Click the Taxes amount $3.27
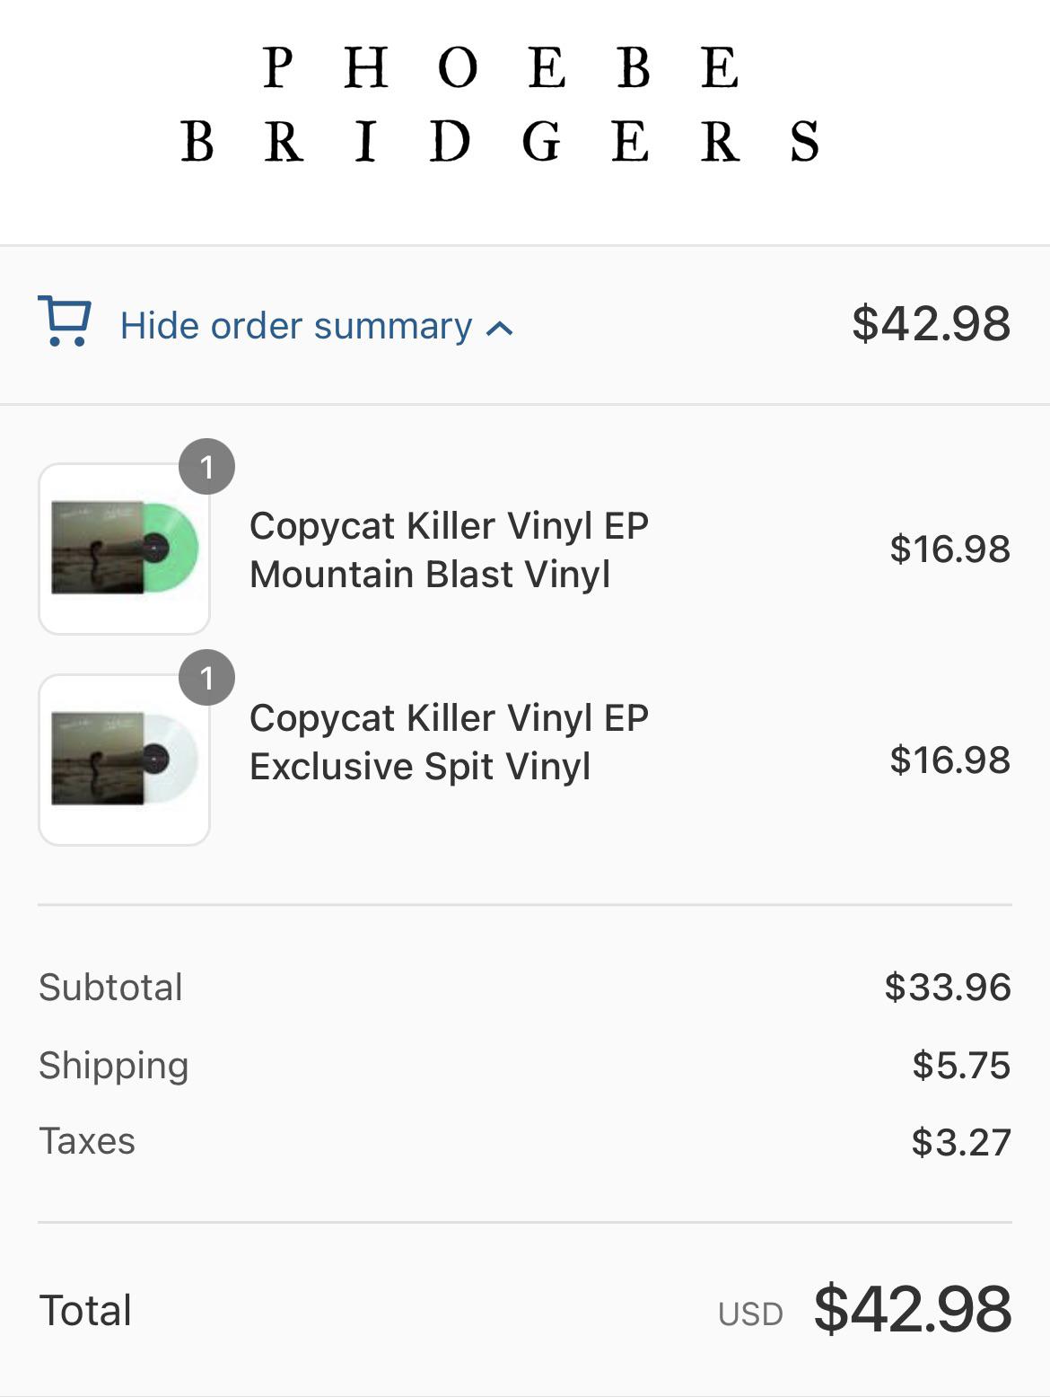Screen dimensions: 1050x1397 point(960,1142)
